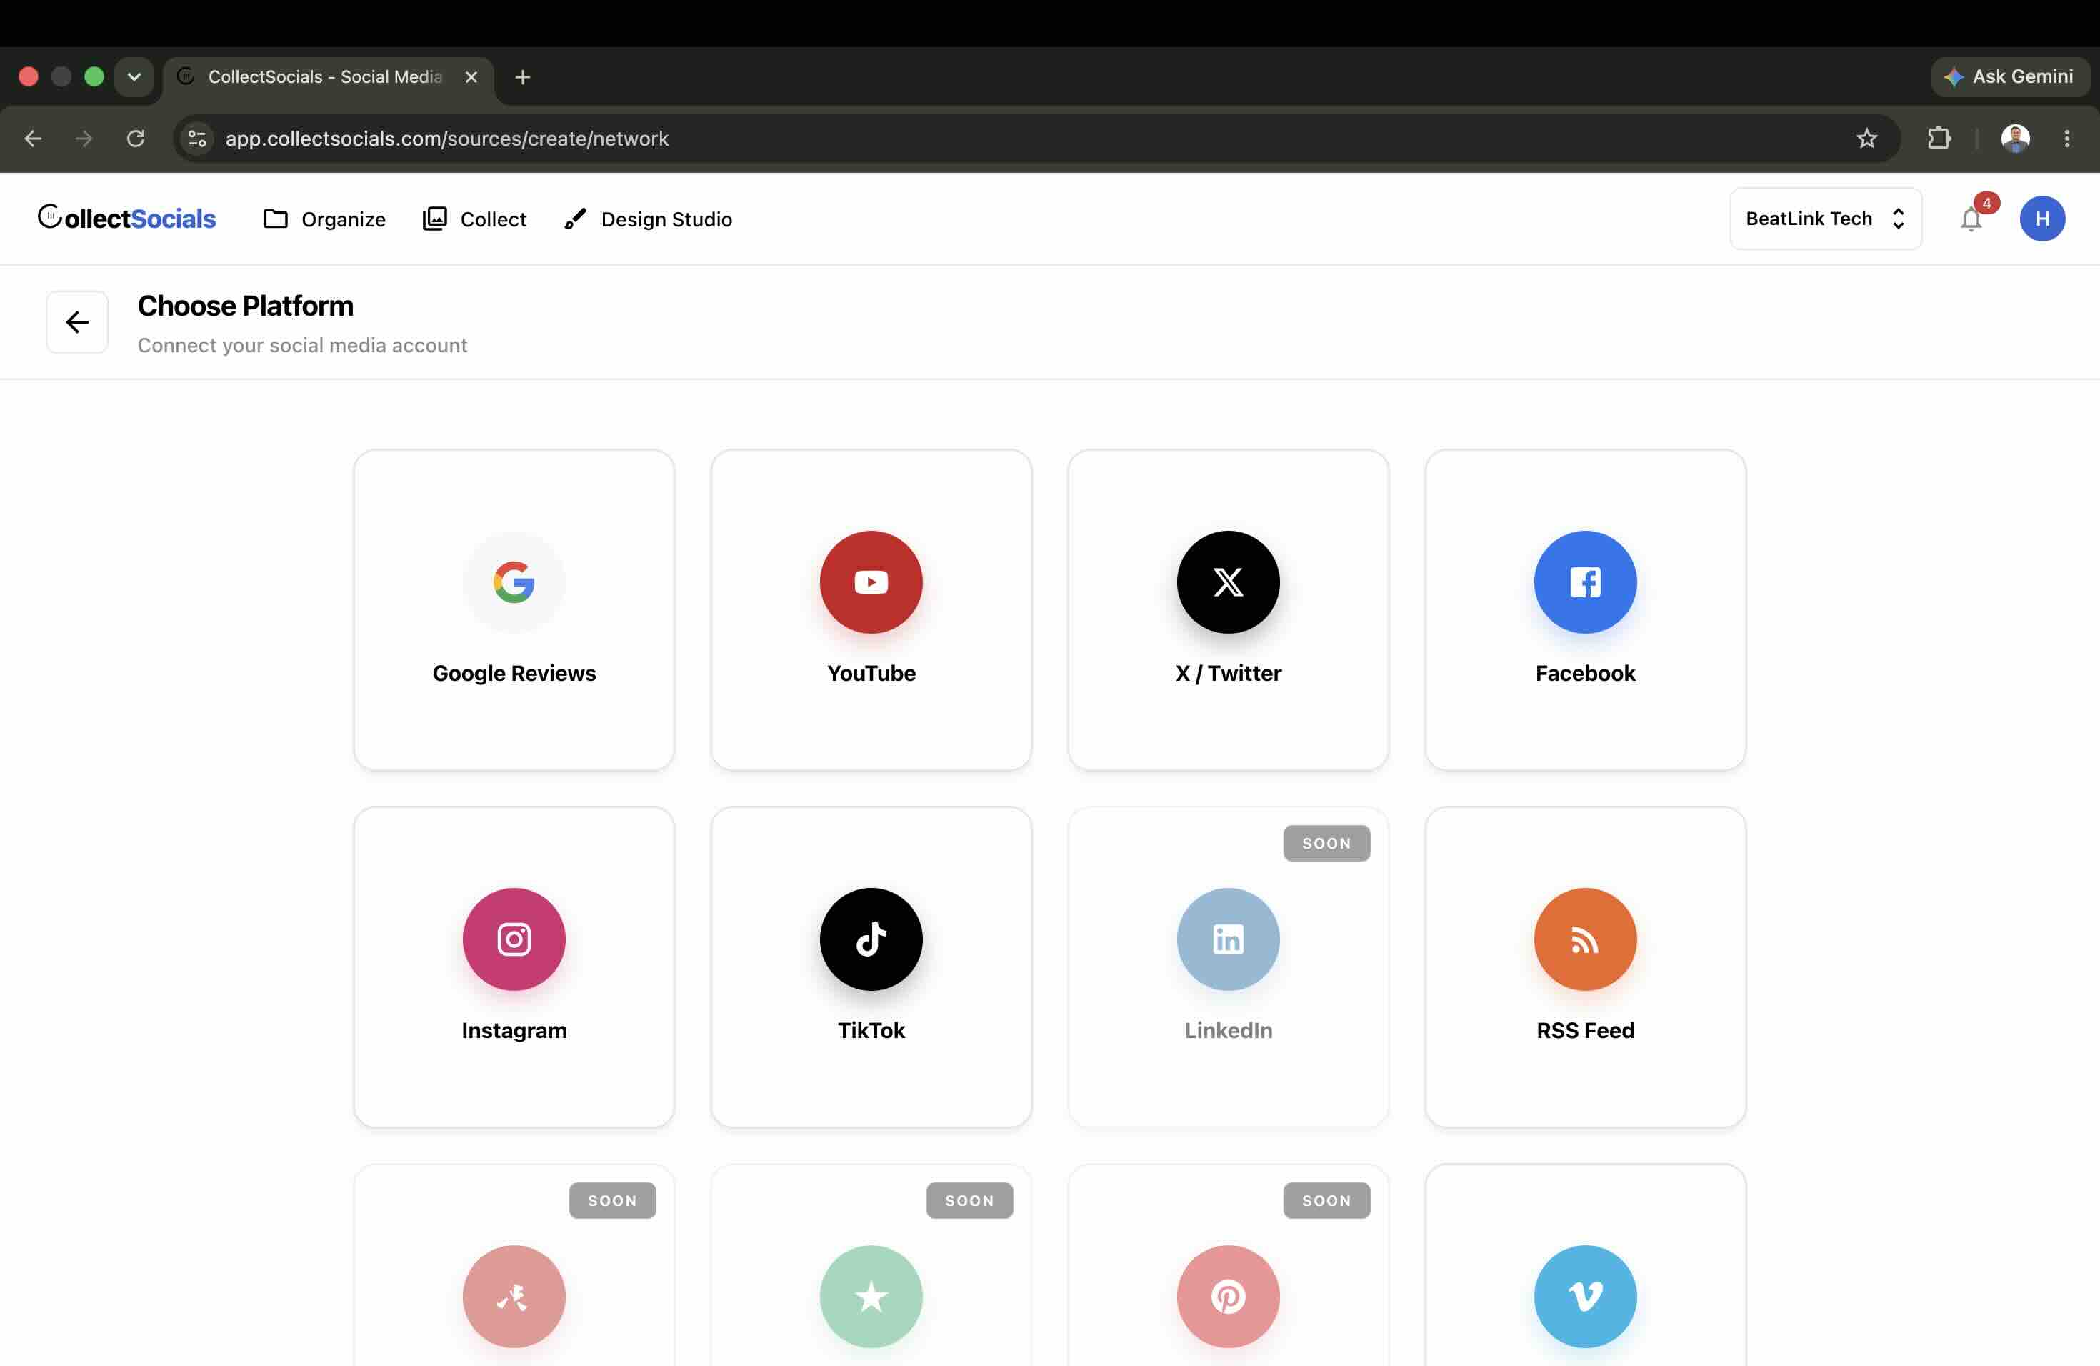Click the browser forward arrow
The height and width of the screenshot is (1366, 2100).
(x=84, y=139)
